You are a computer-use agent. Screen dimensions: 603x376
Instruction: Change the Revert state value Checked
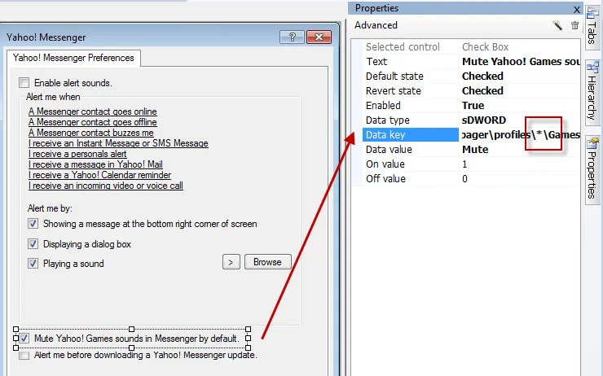[521, 90]
